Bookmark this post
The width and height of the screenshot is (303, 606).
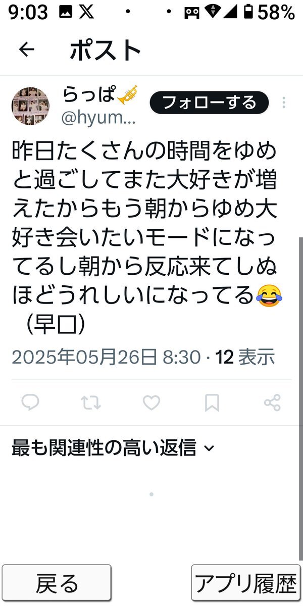pos(212,402)
